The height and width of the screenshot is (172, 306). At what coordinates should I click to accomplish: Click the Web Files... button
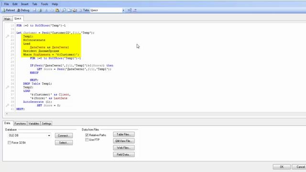(x=124, y=148)
